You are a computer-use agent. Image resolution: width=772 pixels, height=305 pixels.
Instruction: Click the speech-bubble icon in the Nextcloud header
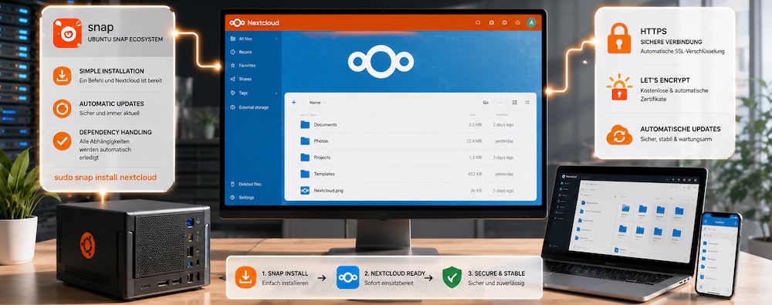[491, 22]
